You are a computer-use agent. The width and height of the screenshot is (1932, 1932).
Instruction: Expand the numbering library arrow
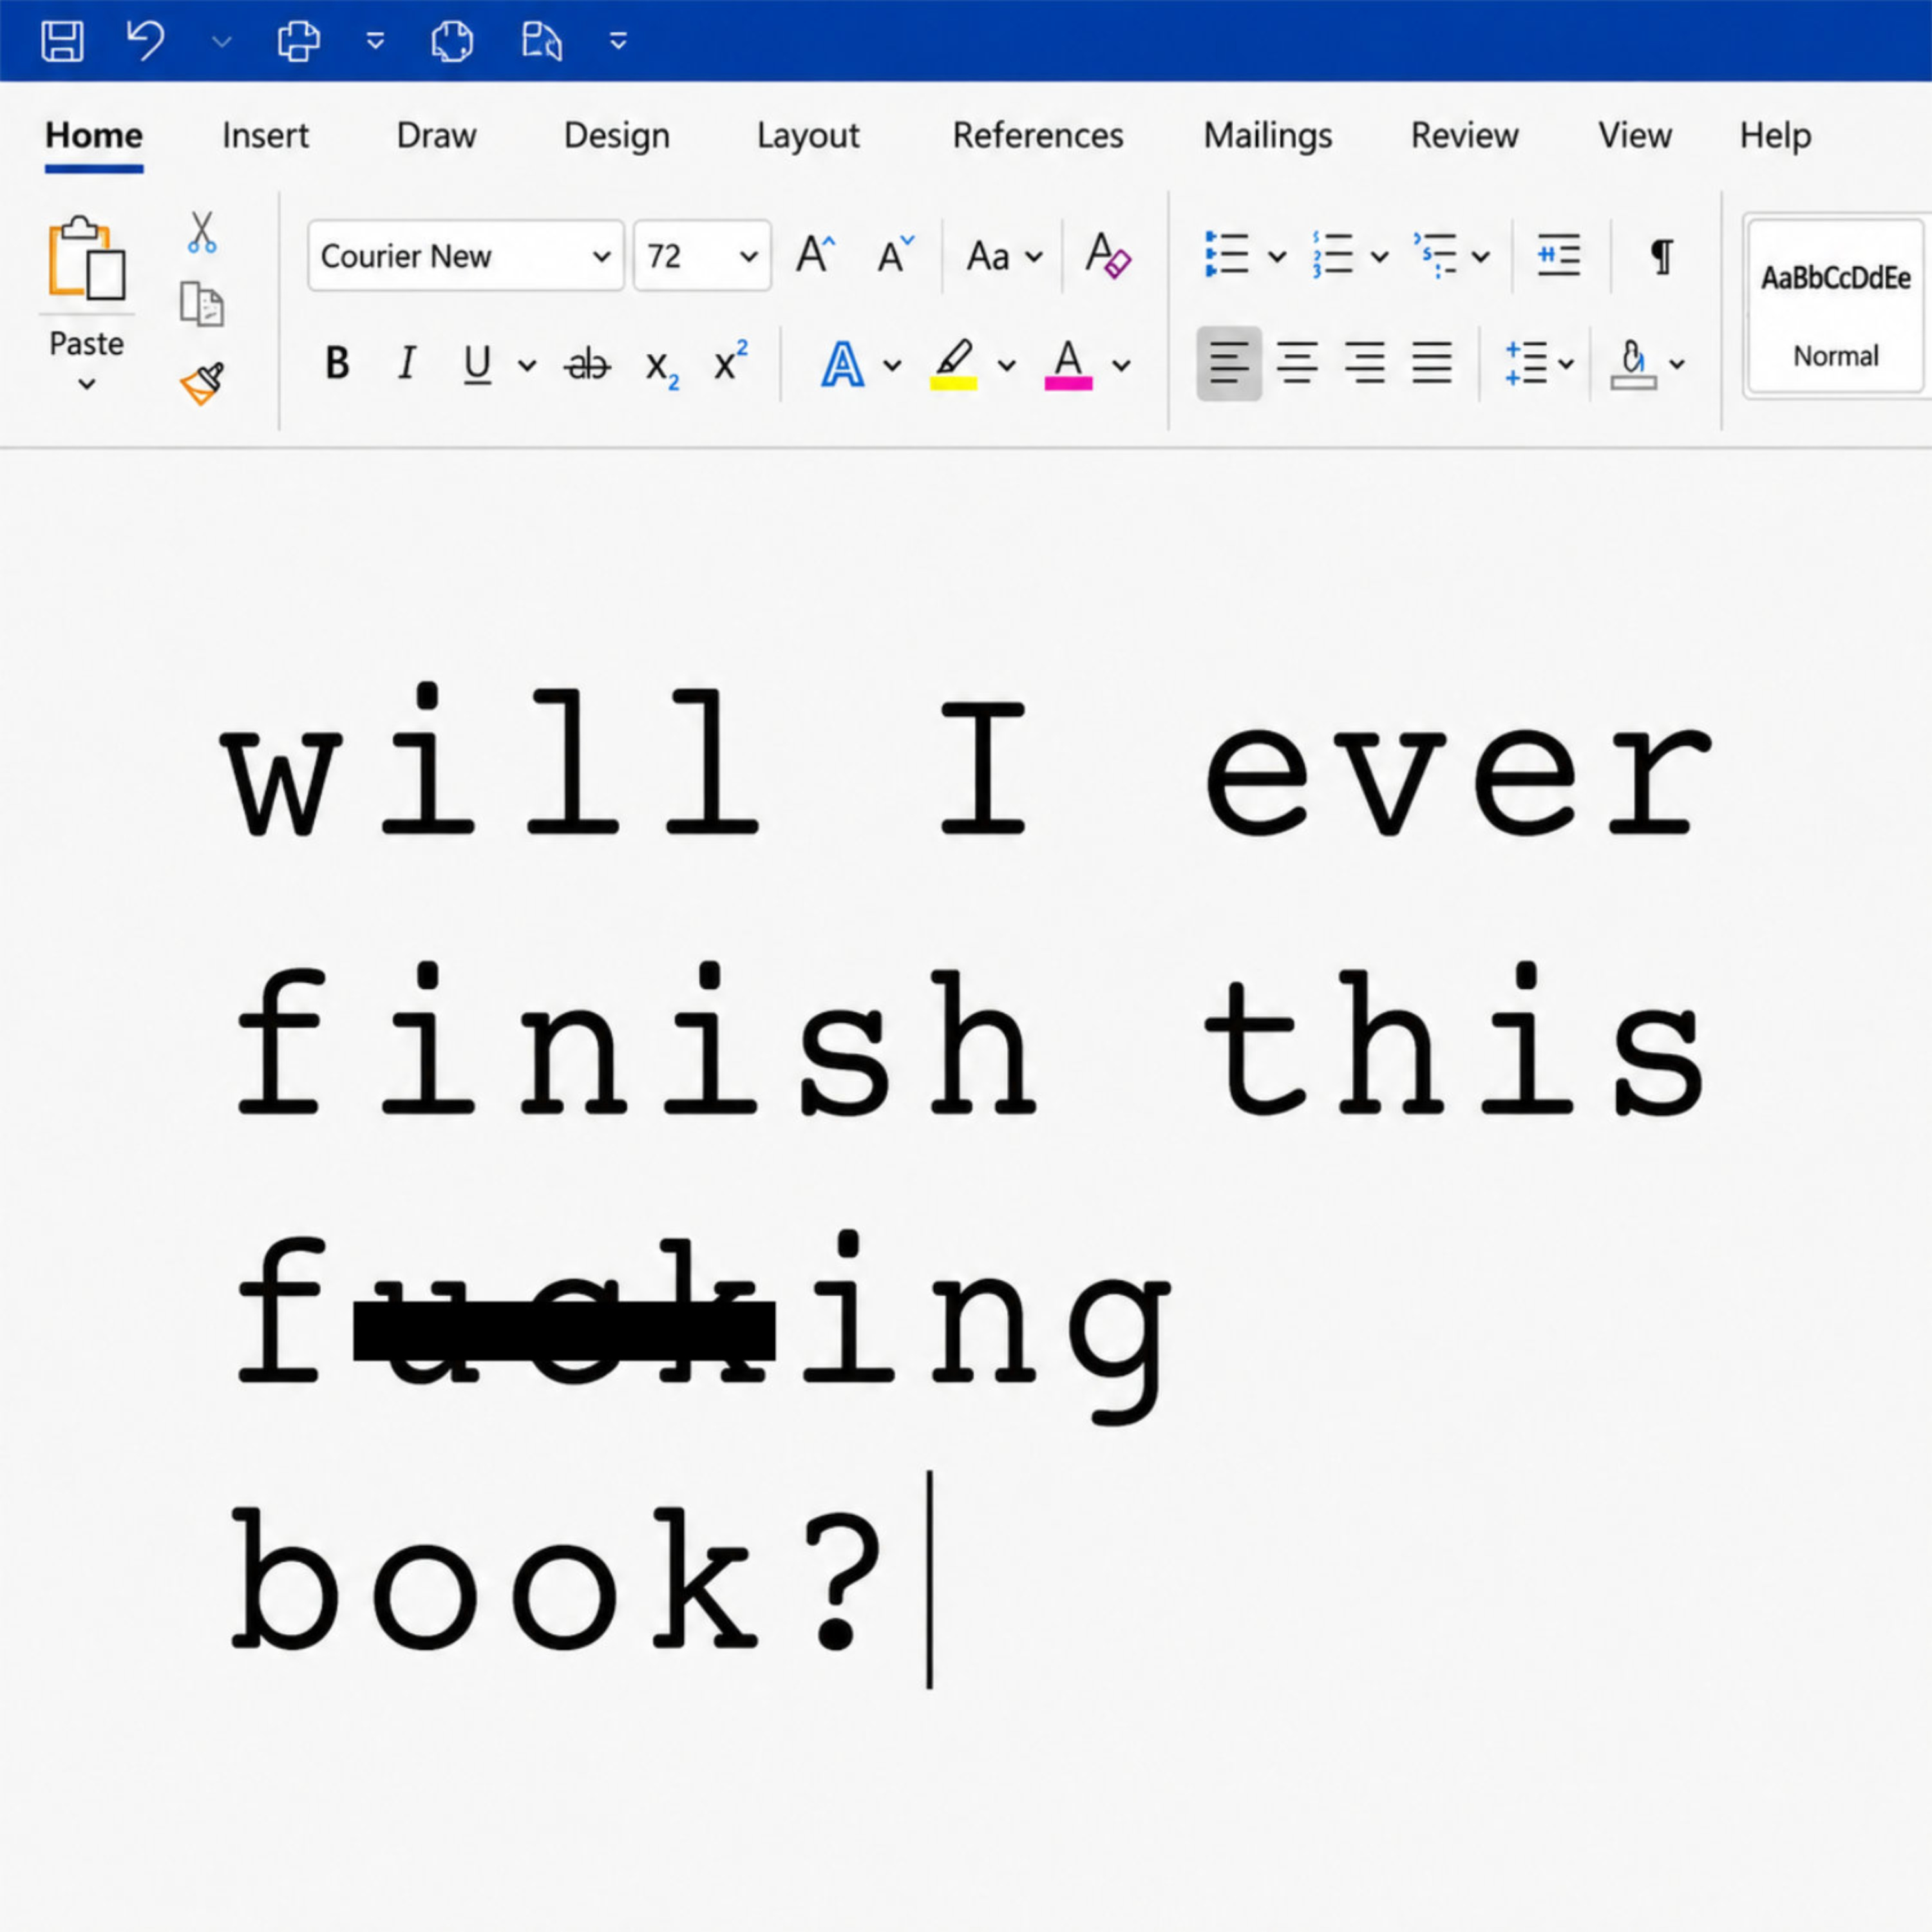pos(1380,257)
